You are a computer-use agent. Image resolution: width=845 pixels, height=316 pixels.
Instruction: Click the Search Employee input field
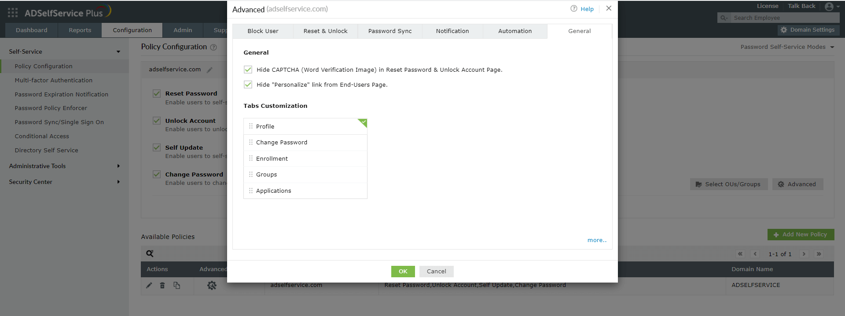(783, 18)
